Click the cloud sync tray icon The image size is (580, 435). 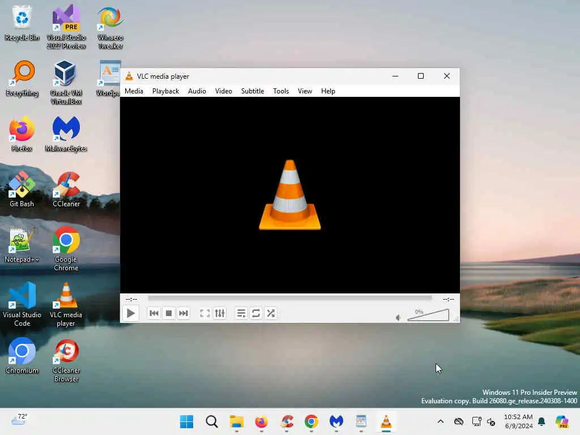459,421
